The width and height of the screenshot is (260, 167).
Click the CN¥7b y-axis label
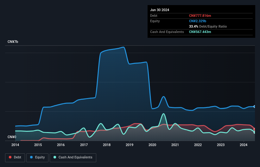(13, 42)
